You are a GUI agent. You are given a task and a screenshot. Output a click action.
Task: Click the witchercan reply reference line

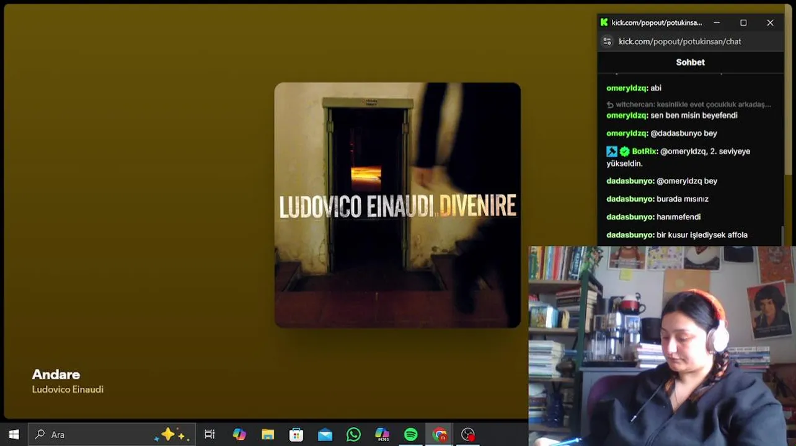point(689,104)
